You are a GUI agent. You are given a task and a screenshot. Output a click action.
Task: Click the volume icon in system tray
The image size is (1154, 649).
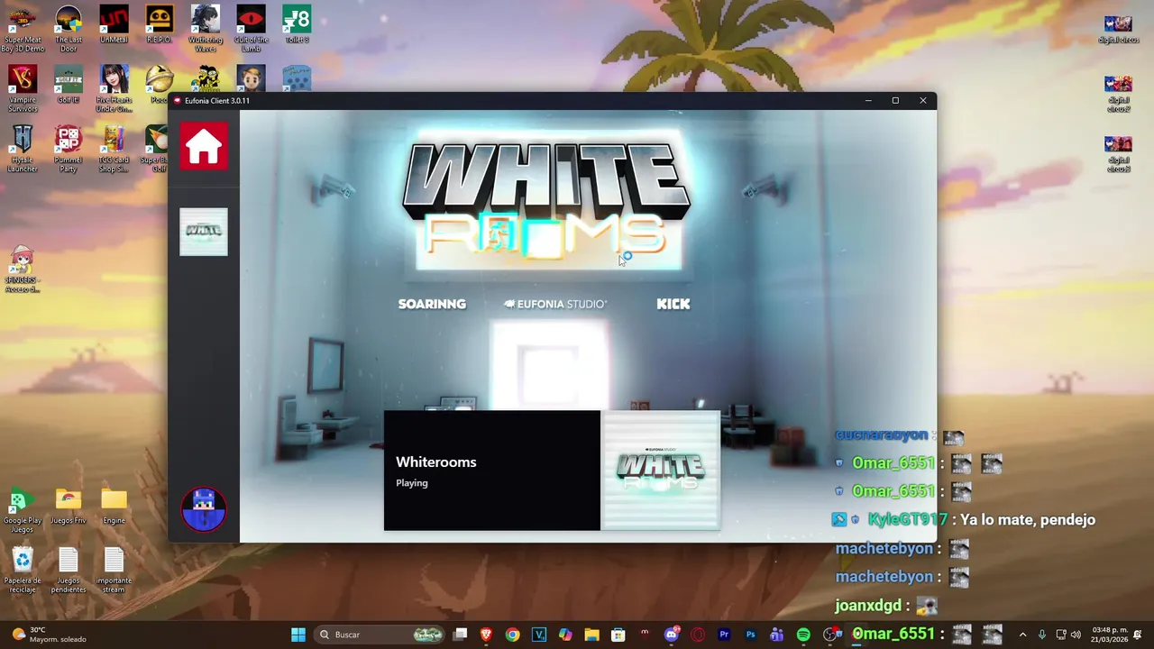click(x=1076, y=635)
